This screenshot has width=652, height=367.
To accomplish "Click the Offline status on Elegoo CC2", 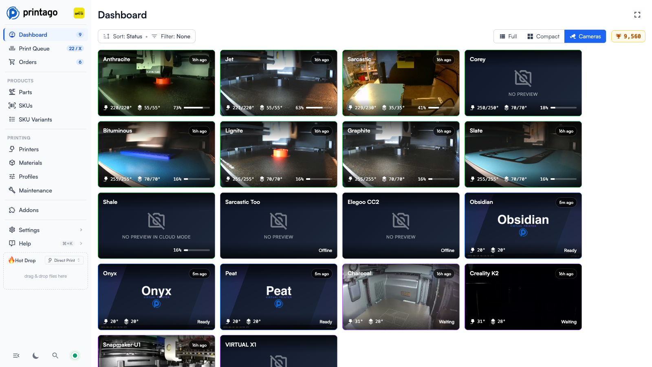I will 447,250.
